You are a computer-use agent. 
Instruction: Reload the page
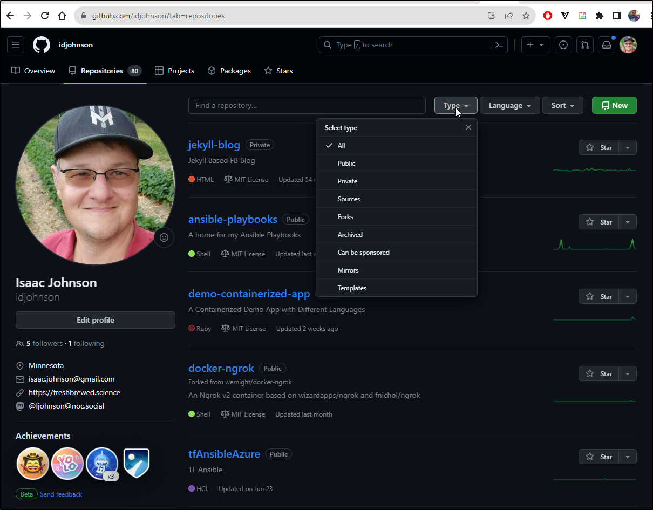point(45,16)
